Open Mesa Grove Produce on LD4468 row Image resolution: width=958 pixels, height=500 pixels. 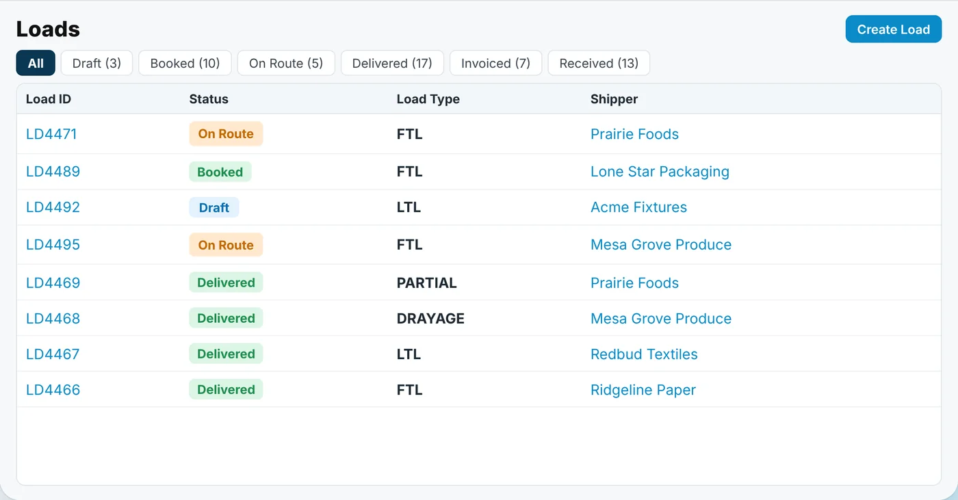pyautogui.click(x=661, y=318)
